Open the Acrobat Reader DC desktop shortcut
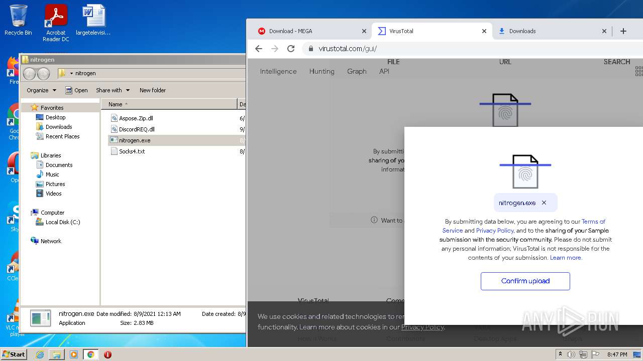This screenshot has width=643, height=361. coord(56,23)
